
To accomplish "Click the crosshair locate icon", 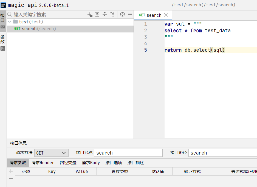I will [122, 14].
